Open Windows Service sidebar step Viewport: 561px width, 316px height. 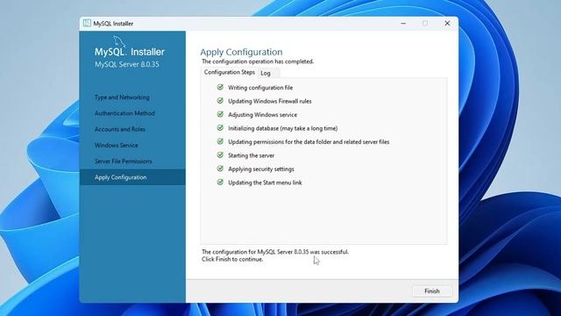pos(117,145)
